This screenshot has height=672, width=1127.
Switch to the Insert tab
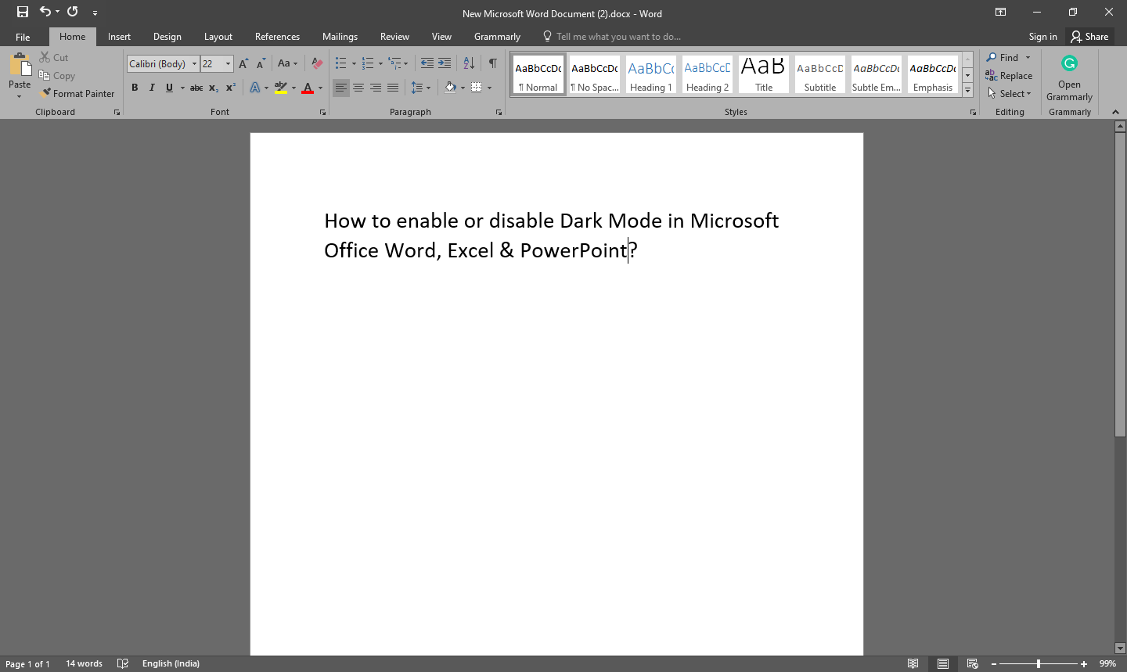click(x=119, y=37)
